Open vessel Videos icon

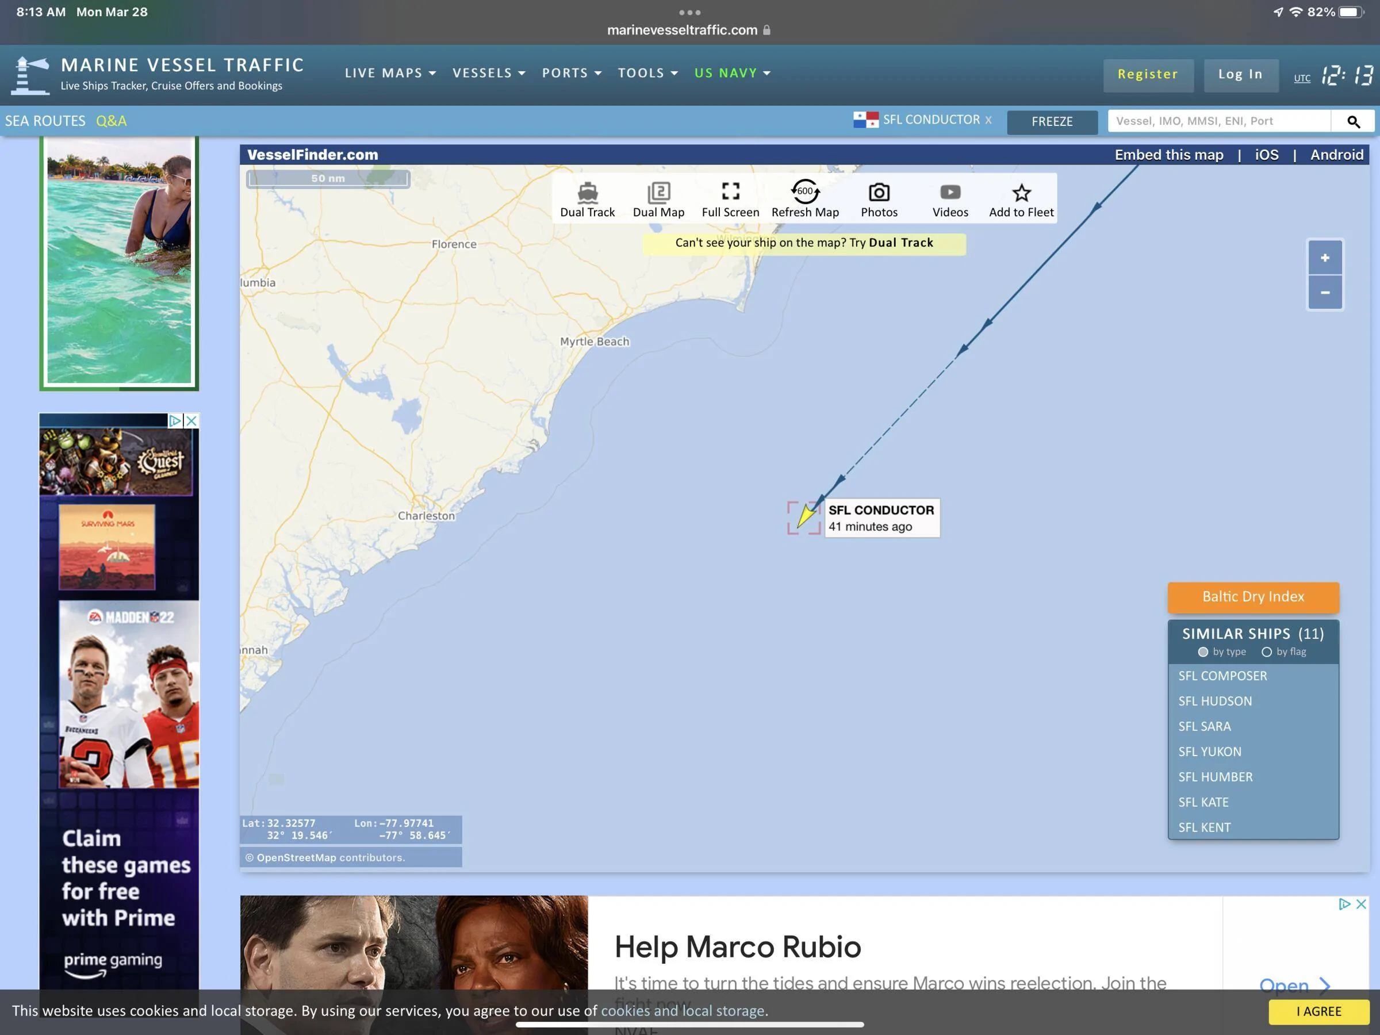click(x=950, y=192)
